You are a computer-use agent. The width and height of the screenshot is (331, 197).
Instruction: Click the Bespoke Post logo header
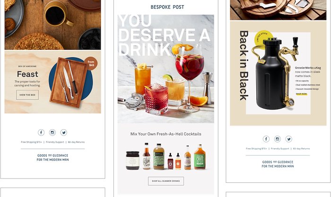pyautogui.click(x=167, y=7)
